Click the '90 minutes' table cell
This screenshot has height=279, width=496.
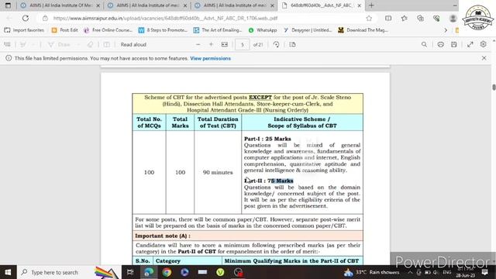[218, 172]
